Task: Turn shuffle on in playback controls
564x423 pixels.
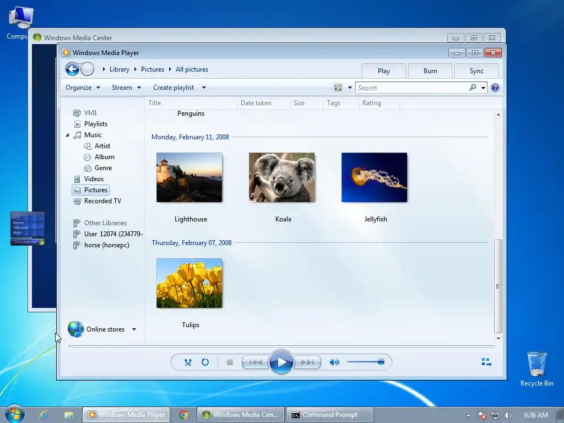Action: [188, 362]
